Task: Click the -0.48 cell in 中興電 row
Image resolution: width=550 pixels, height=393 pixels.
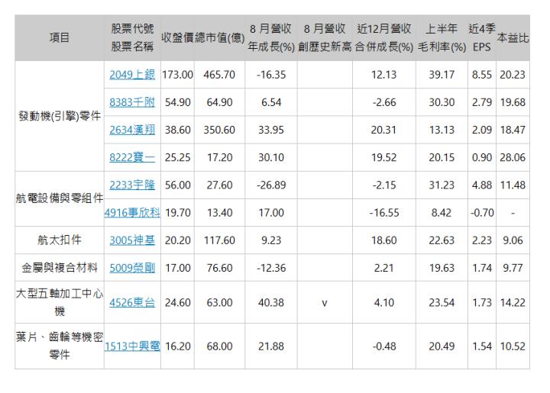Action: point(384,346)
